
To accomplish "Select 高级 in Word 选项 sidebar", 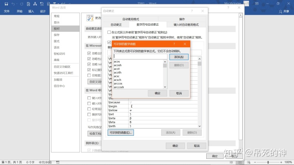I will (x=65, y=60).
